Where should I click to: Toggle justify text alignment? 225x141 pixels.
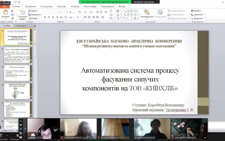click(x=97, y=17)
